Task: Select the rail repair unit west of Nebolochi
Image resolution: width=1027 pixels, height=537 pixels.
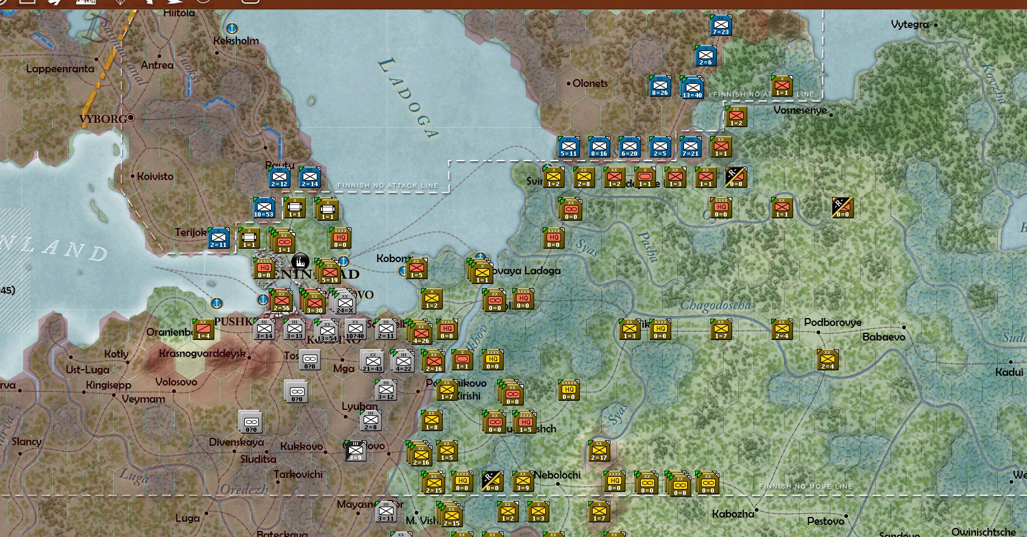Action: pyautogui.click(x=493, y=482)
